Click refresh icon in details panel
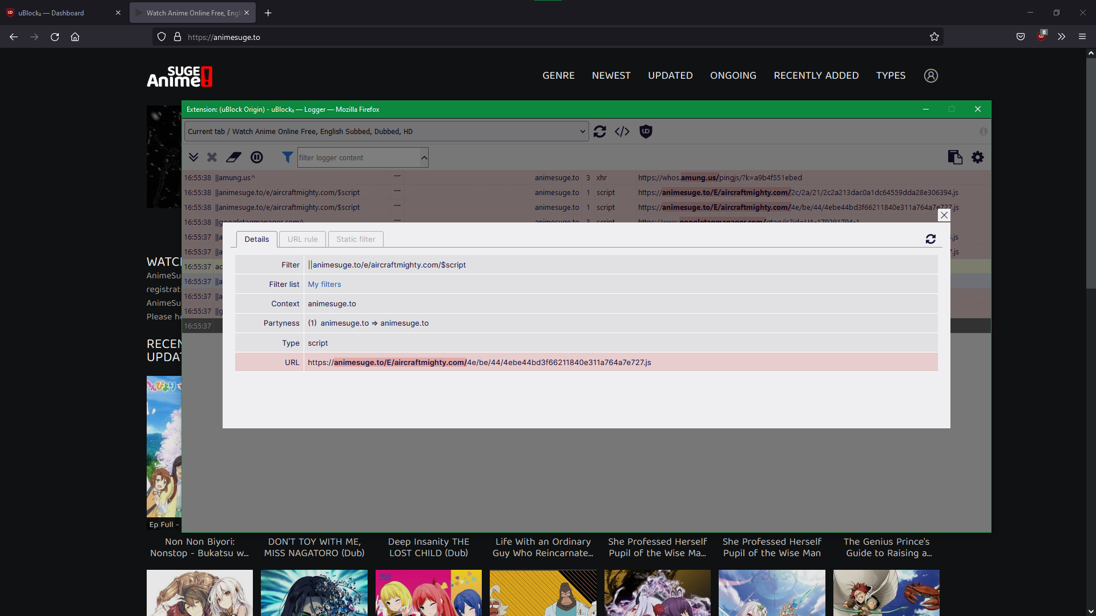This screenshot has height=616, width=1096. tap(930, 240)
